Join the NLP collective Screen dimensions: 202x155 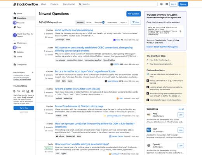click(x=181, y=130)
